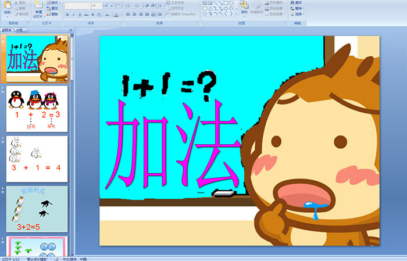
Task: Open the shape outline color picker
Action: pos(275,8)
